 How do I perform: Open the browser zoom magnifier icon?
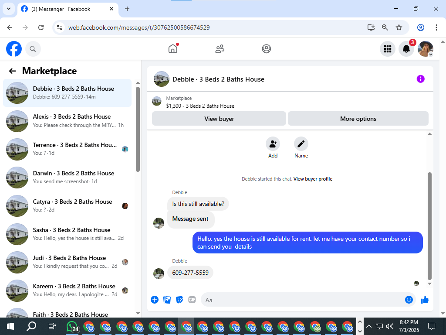[385, 27]
